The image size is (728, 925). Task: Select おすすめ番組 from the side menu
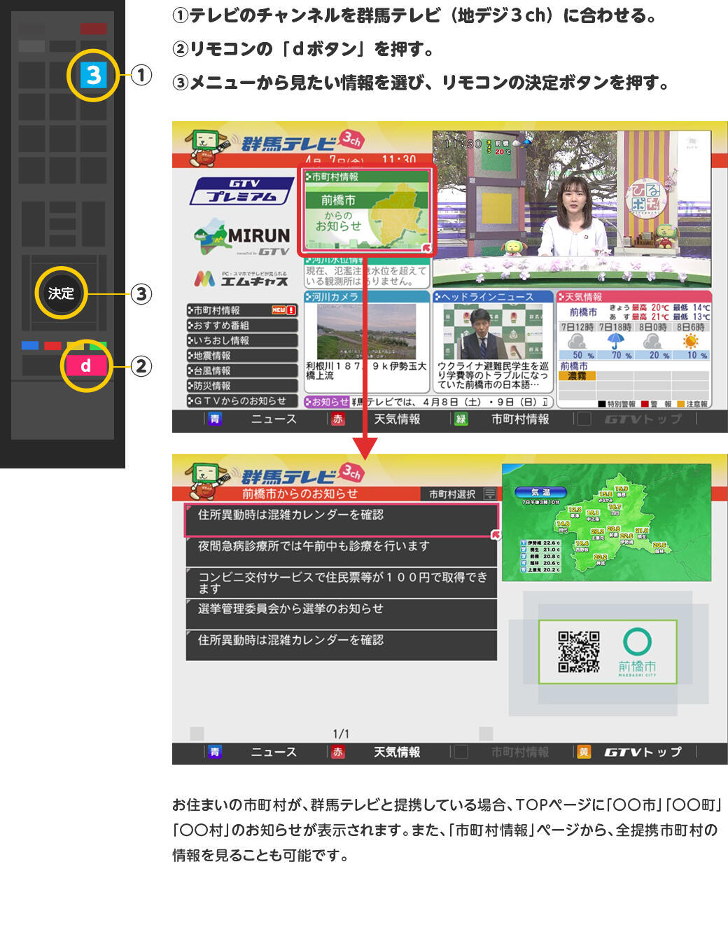pos(241,325)
